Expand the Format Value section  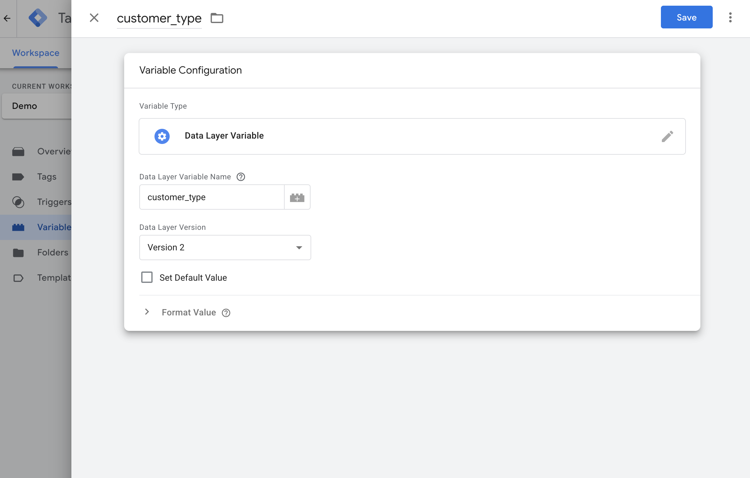[x=147, y=312]
